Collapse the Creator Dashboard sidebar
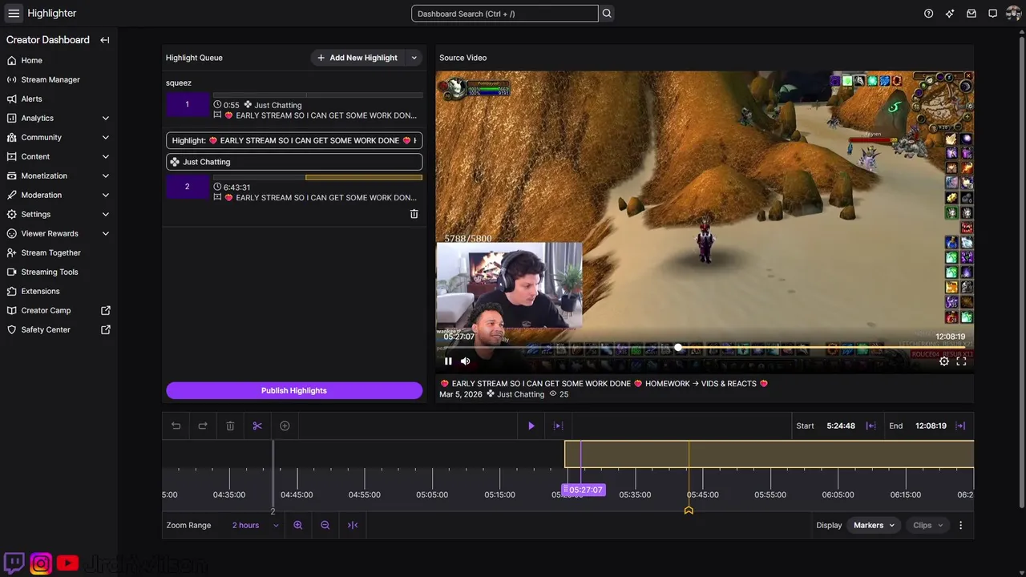This screenshot has height=577, width=1026. tap(105, 40)
